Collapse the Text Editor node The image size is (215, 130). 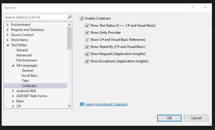[x=8, y=45]
